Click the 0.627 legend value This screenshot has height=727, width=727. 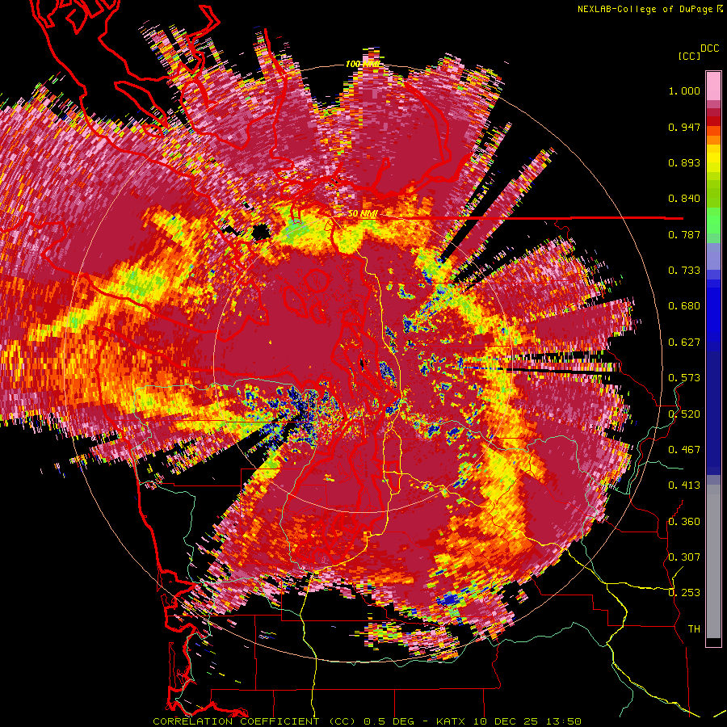pos(684,342)
